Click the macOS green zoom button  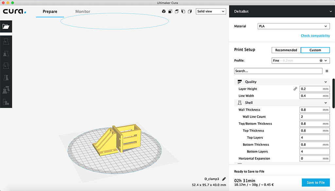coord(13,3)
